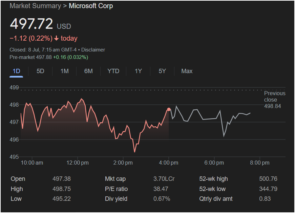The height and width of the screenshot is (213, 295).
Task: Click the Pre-market 497.88 value
Action: [x=31, y=57]
